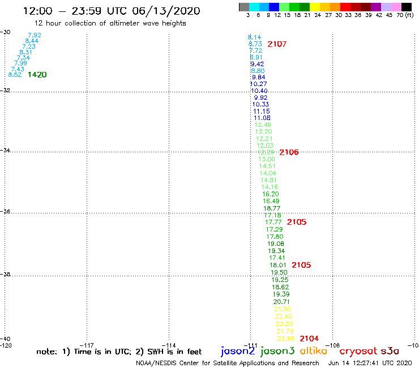Pick the pink legend swatch
The width and height of the screenshot is (419, 368).
[x=396, y=7]
